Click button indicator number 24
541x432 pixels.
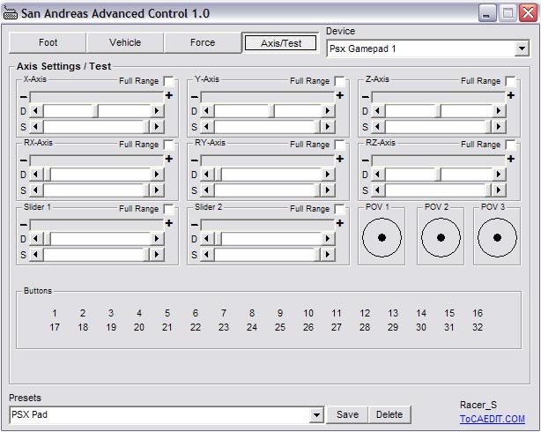252,327
